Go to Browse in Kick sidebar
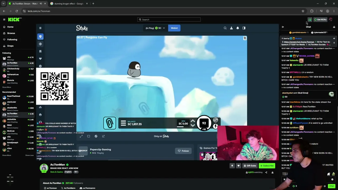Screen dimensions: 338x190 tap(11, 33)
